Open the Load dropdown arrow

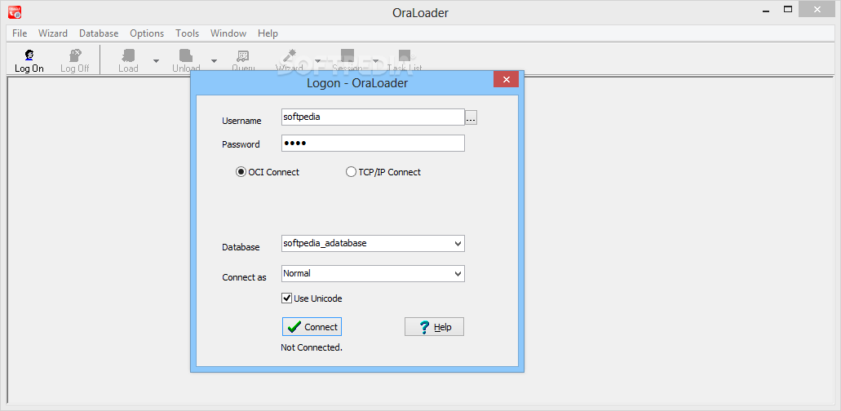(156, 60)
